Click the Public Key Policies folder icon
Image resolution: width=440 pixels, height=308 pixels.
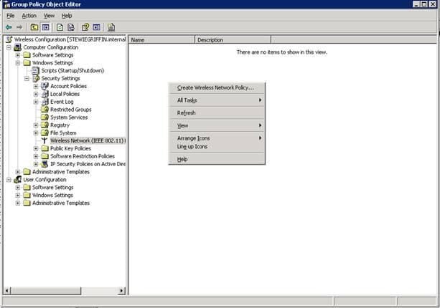pos(45,148)
